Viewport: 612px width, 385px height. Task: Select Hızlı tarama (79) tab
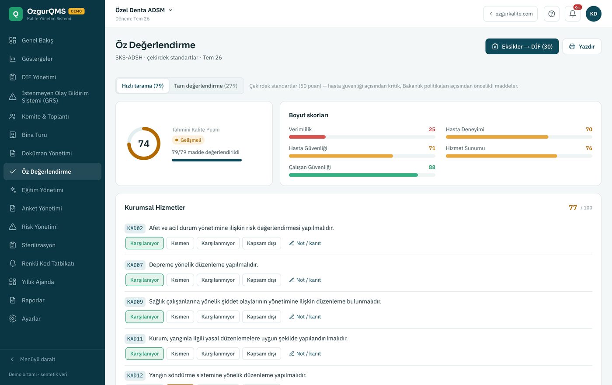pyautogui.click(x=143, y=86)
